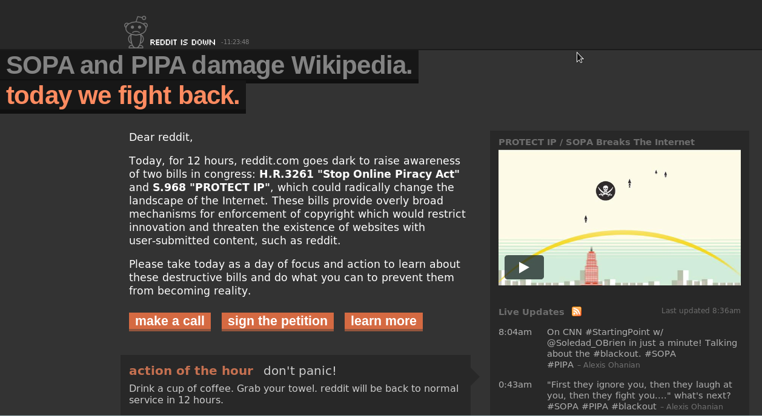The image size is (762, 416).
Task: Click the reddit alien logo
Action: (136, 31)
